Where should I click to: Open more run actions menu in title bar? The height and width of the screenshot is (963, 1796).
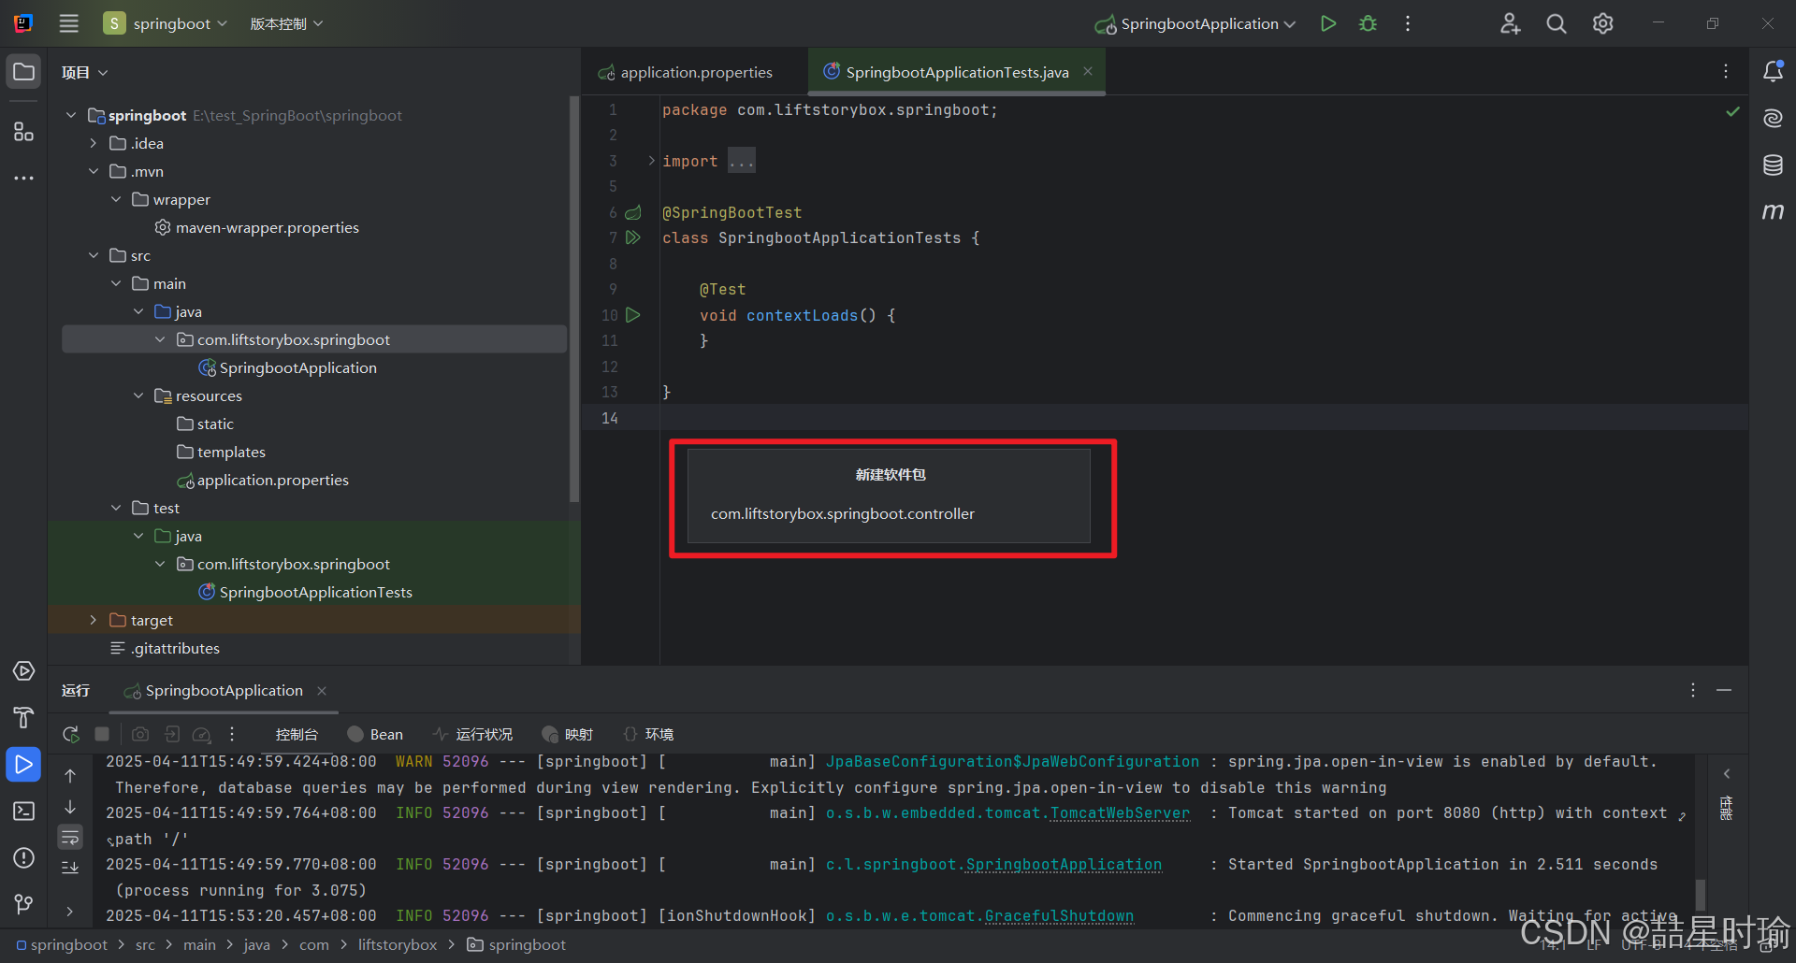(1407, 23)
